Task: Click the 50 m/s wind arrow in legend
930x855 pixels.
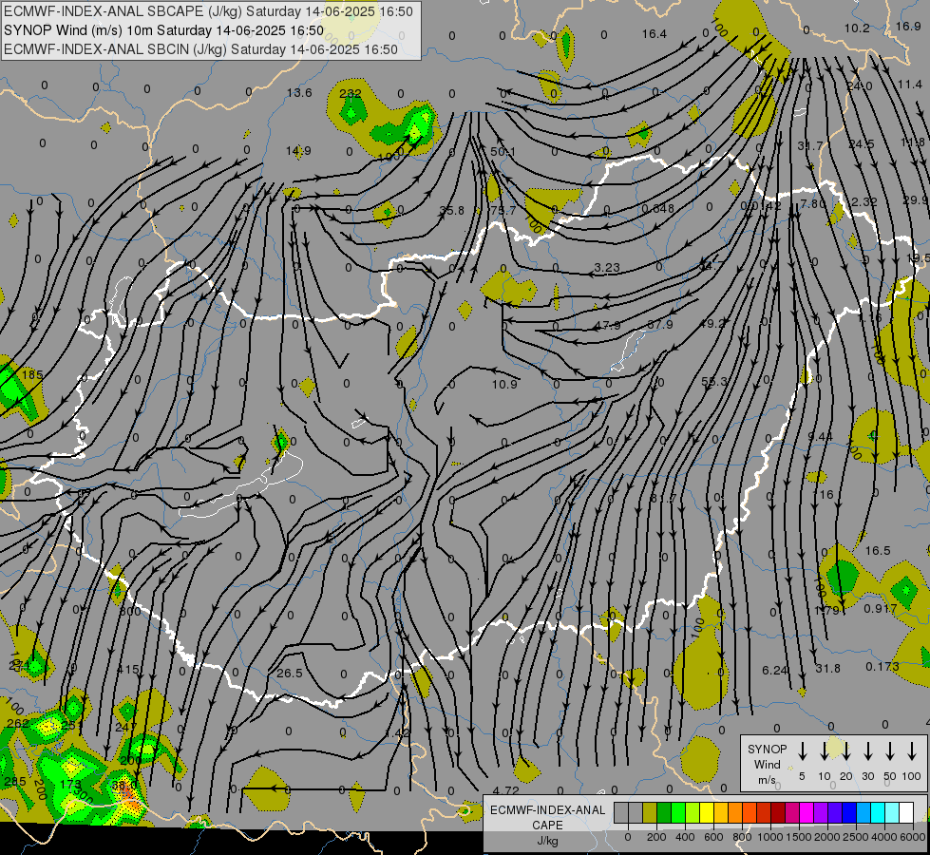Action: coord(890,750)
